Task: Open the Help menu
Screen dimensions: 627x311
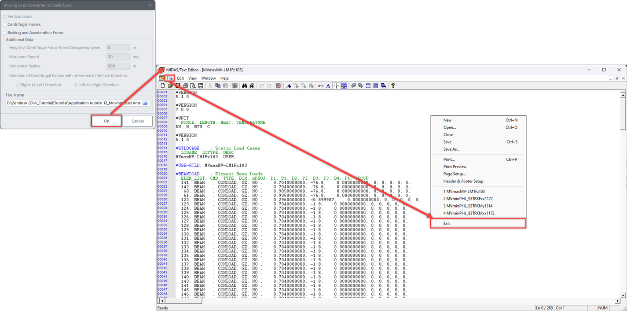Action: (224, 78)
